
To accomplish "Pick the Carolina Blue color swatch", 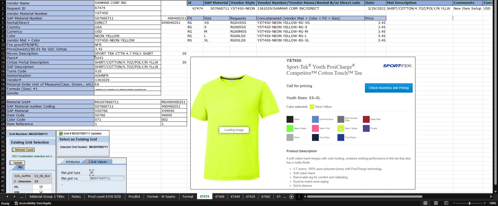I will point(315,119).
